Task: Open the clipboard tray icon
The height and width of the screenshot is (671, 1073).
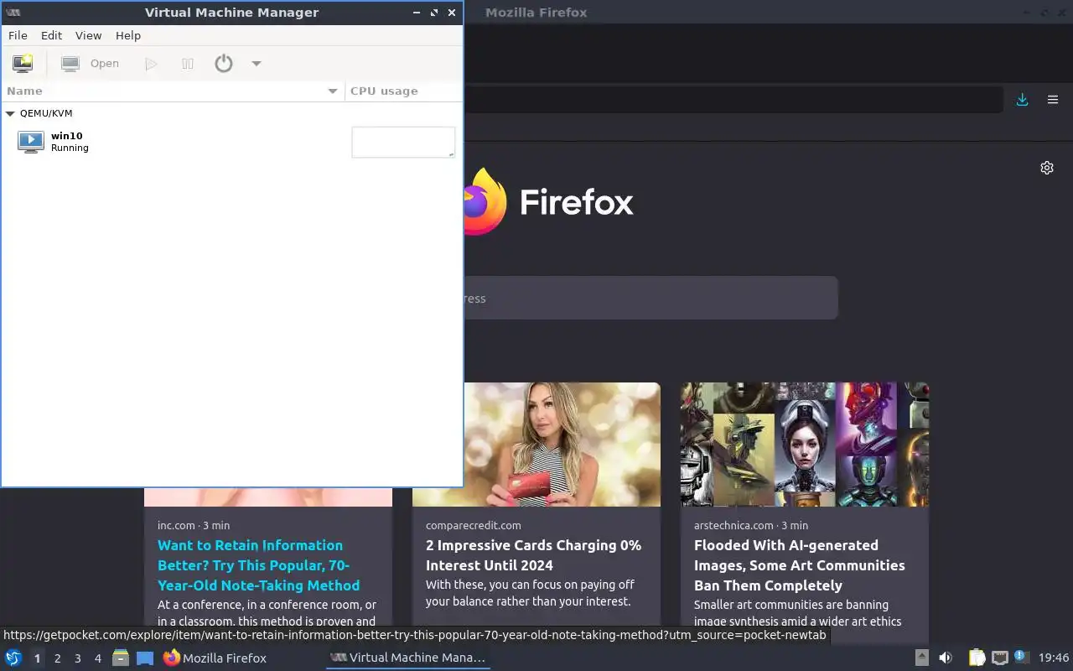Action: click(x=977, y=658)
